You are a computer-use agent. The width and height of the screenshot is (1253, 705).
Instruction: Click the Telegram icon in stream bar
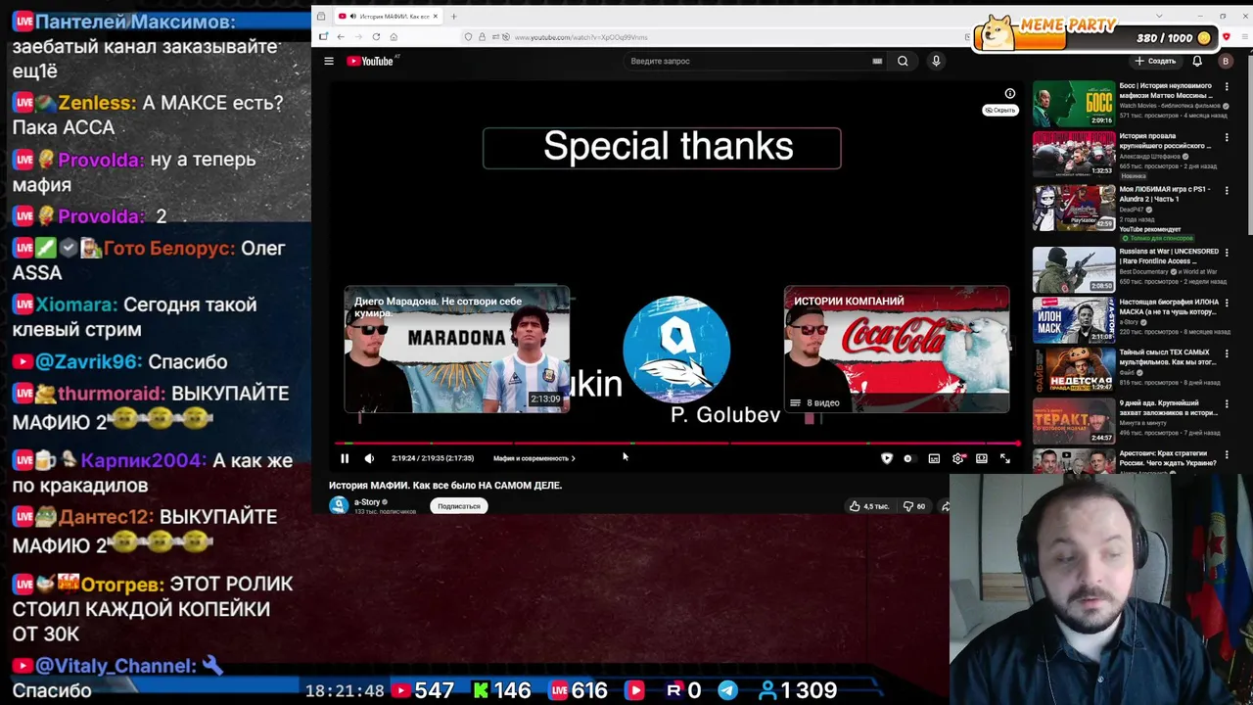point(727,690)
